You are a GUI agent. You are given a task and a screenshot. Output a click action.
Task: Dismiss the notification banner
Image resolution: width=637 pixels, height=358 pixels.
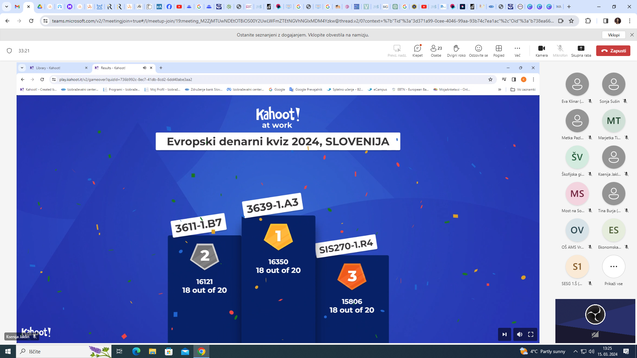[x=632, y=35]
